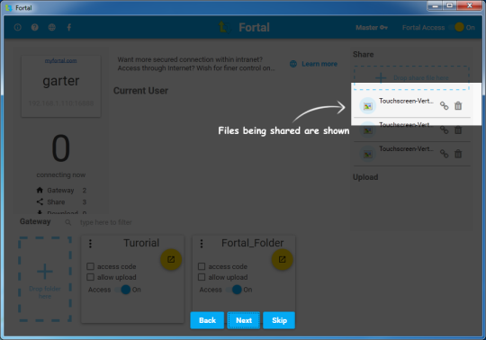Open the Facebook icon in header
The height and width of the screenshot is (340, 486).
point(69,27)
